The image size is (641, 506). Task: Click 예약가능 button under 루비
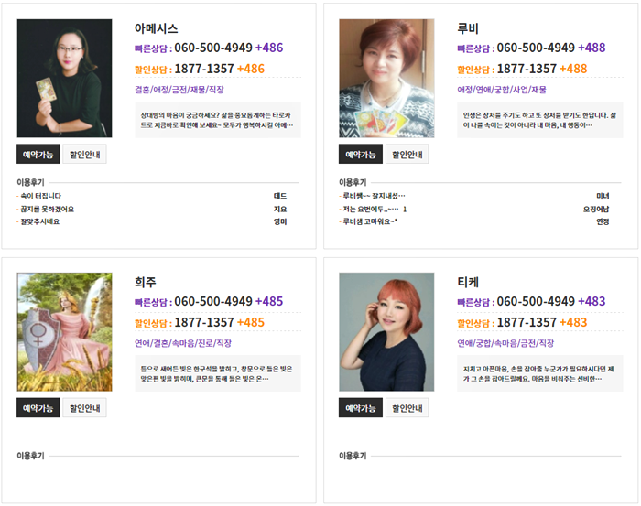point(361,154)
